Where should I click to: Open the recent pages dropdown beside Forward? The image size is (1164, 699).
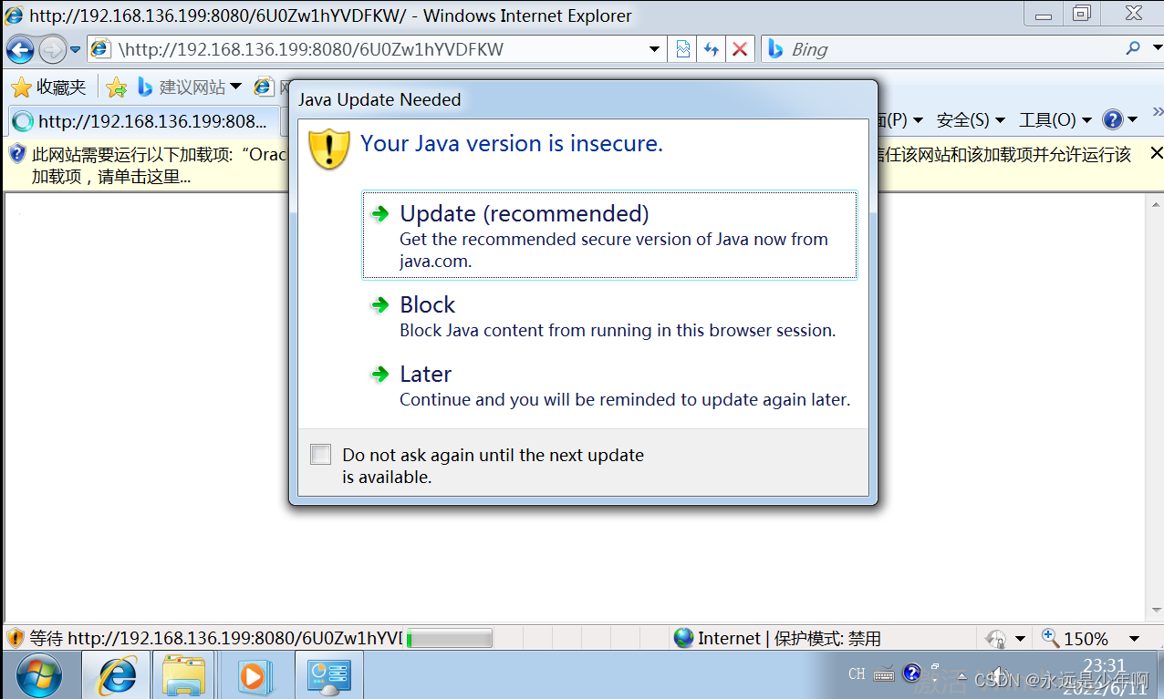point(75,49)
